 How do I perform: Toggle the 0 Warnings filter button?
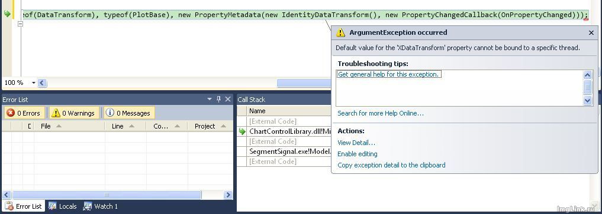point(73,113)
